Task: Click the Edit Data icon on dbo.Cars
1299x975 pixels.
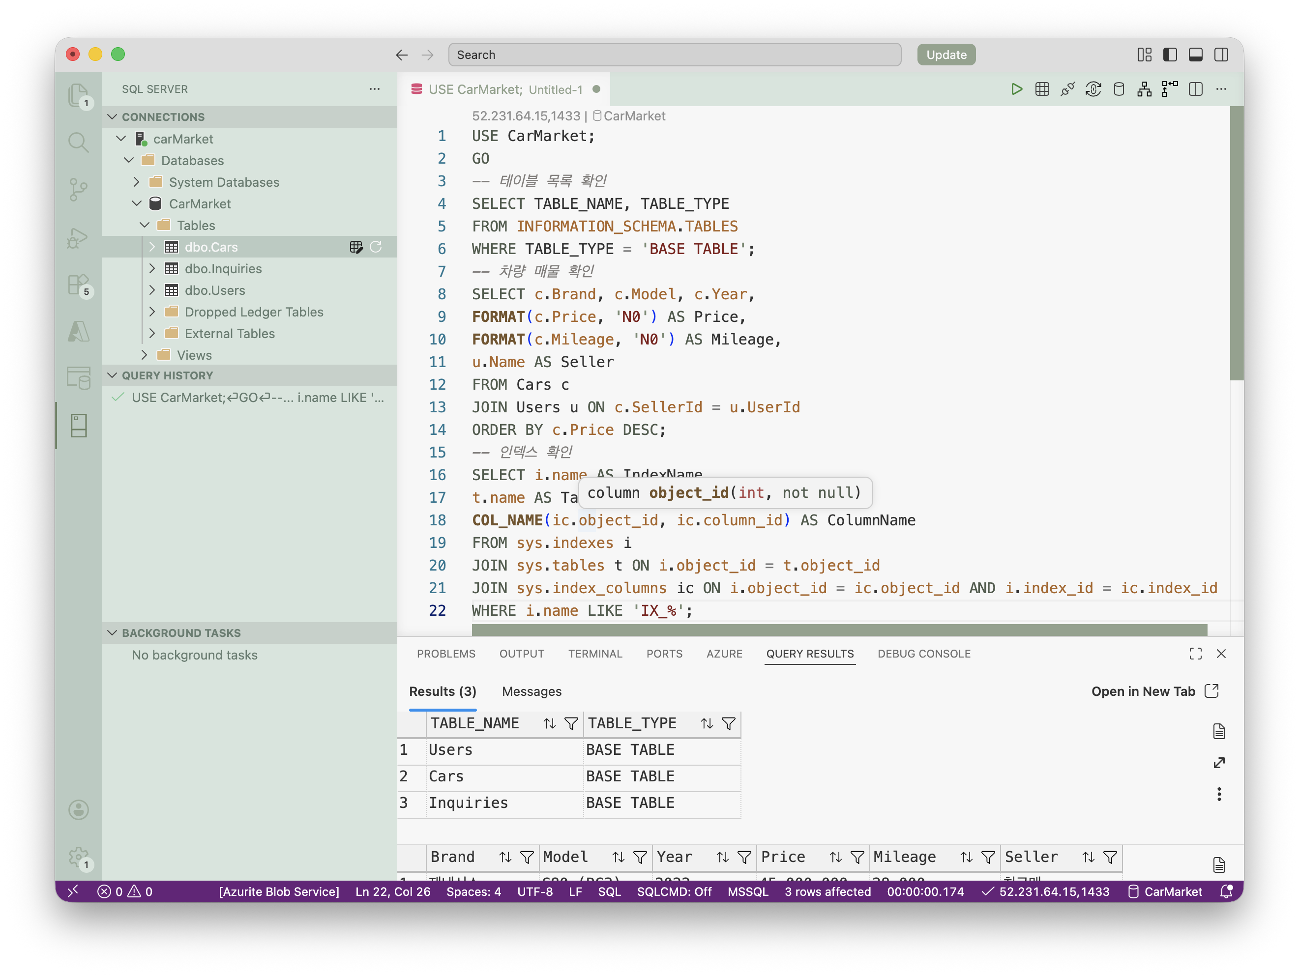Action: pyautogui.click(x=356, y=247)
